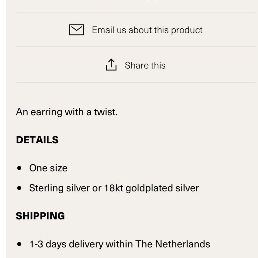Click "The Netherlands" in the shipping line

[x=173, y=244]
